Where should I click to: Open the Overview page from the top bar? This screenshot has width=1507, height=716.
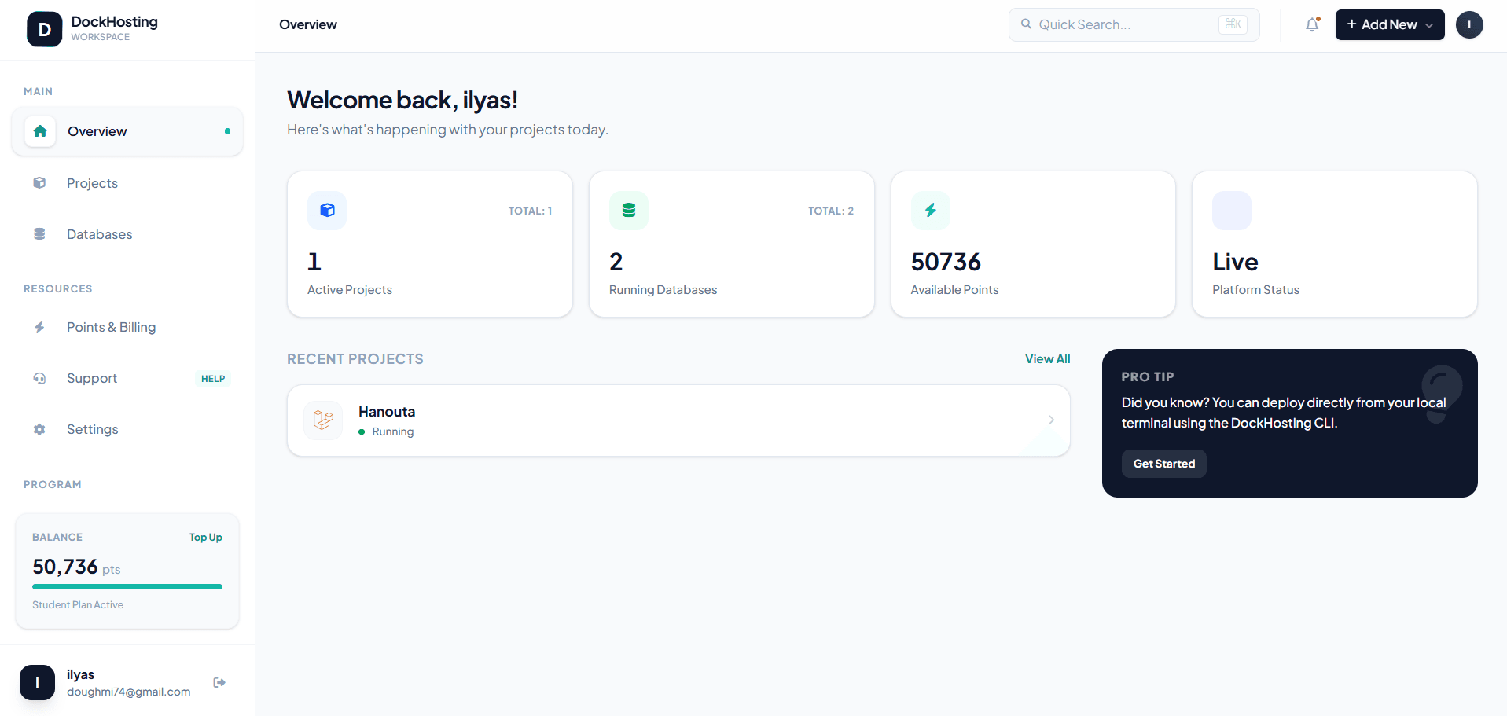[x=307, y=24]
